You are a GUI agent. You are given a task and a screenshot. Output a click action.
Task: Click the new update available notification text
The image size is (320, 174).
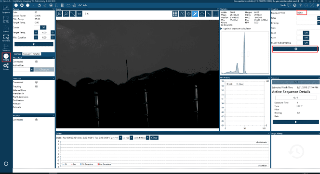click(x=266, y=1)
